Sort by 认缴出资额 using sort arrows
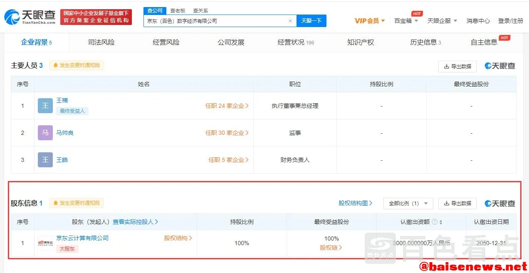Screen dimensions: 529x273 pyautogui.click(x=441, y=222)
